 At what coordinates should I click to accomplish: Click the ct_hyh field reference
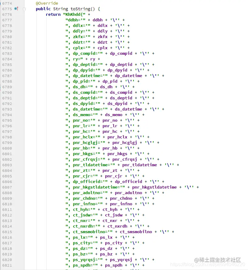110,210
